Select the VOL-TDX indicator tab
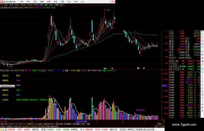The image size is (204, 131). [19, 124]
